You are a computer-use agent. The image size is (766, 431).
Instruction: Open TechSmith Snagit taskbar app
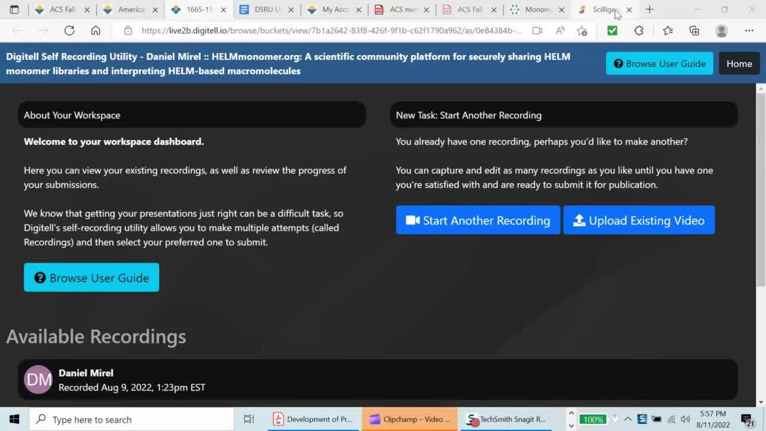point(506,419)
